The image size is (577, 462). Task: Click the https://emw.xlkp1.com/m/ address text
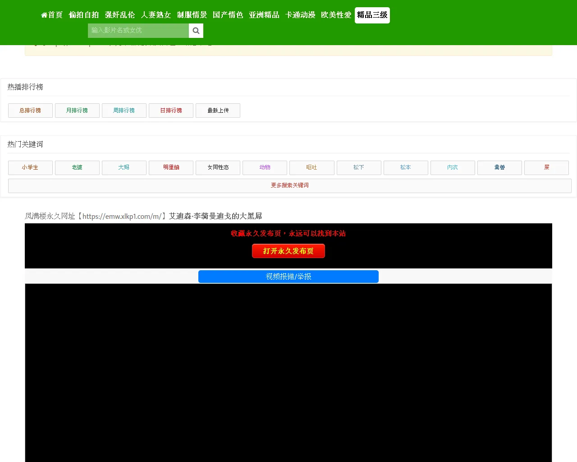pos(122,216)
